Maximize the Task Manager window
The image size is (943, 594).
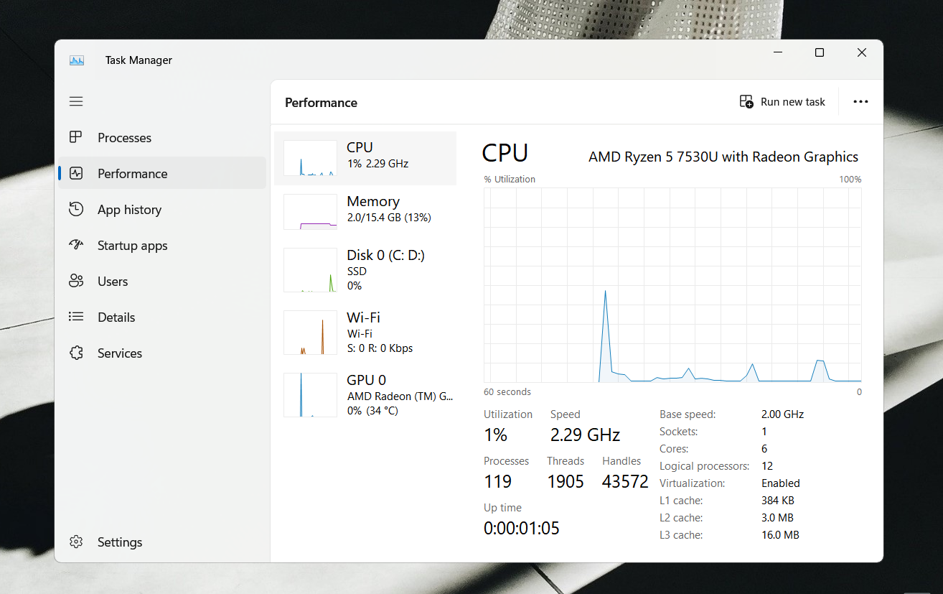coord(820,52)
